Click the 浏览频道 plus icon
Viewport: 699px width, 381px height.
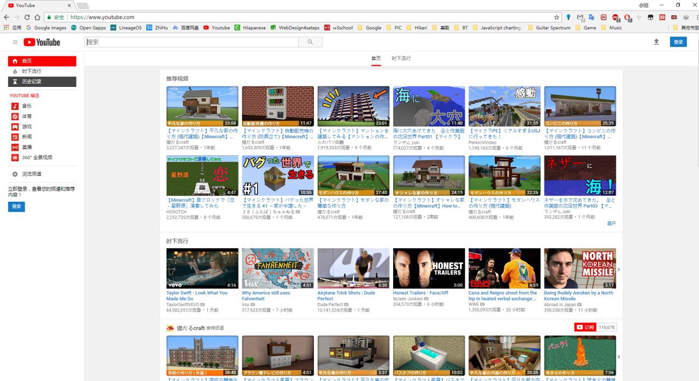[x=15, y=174]
